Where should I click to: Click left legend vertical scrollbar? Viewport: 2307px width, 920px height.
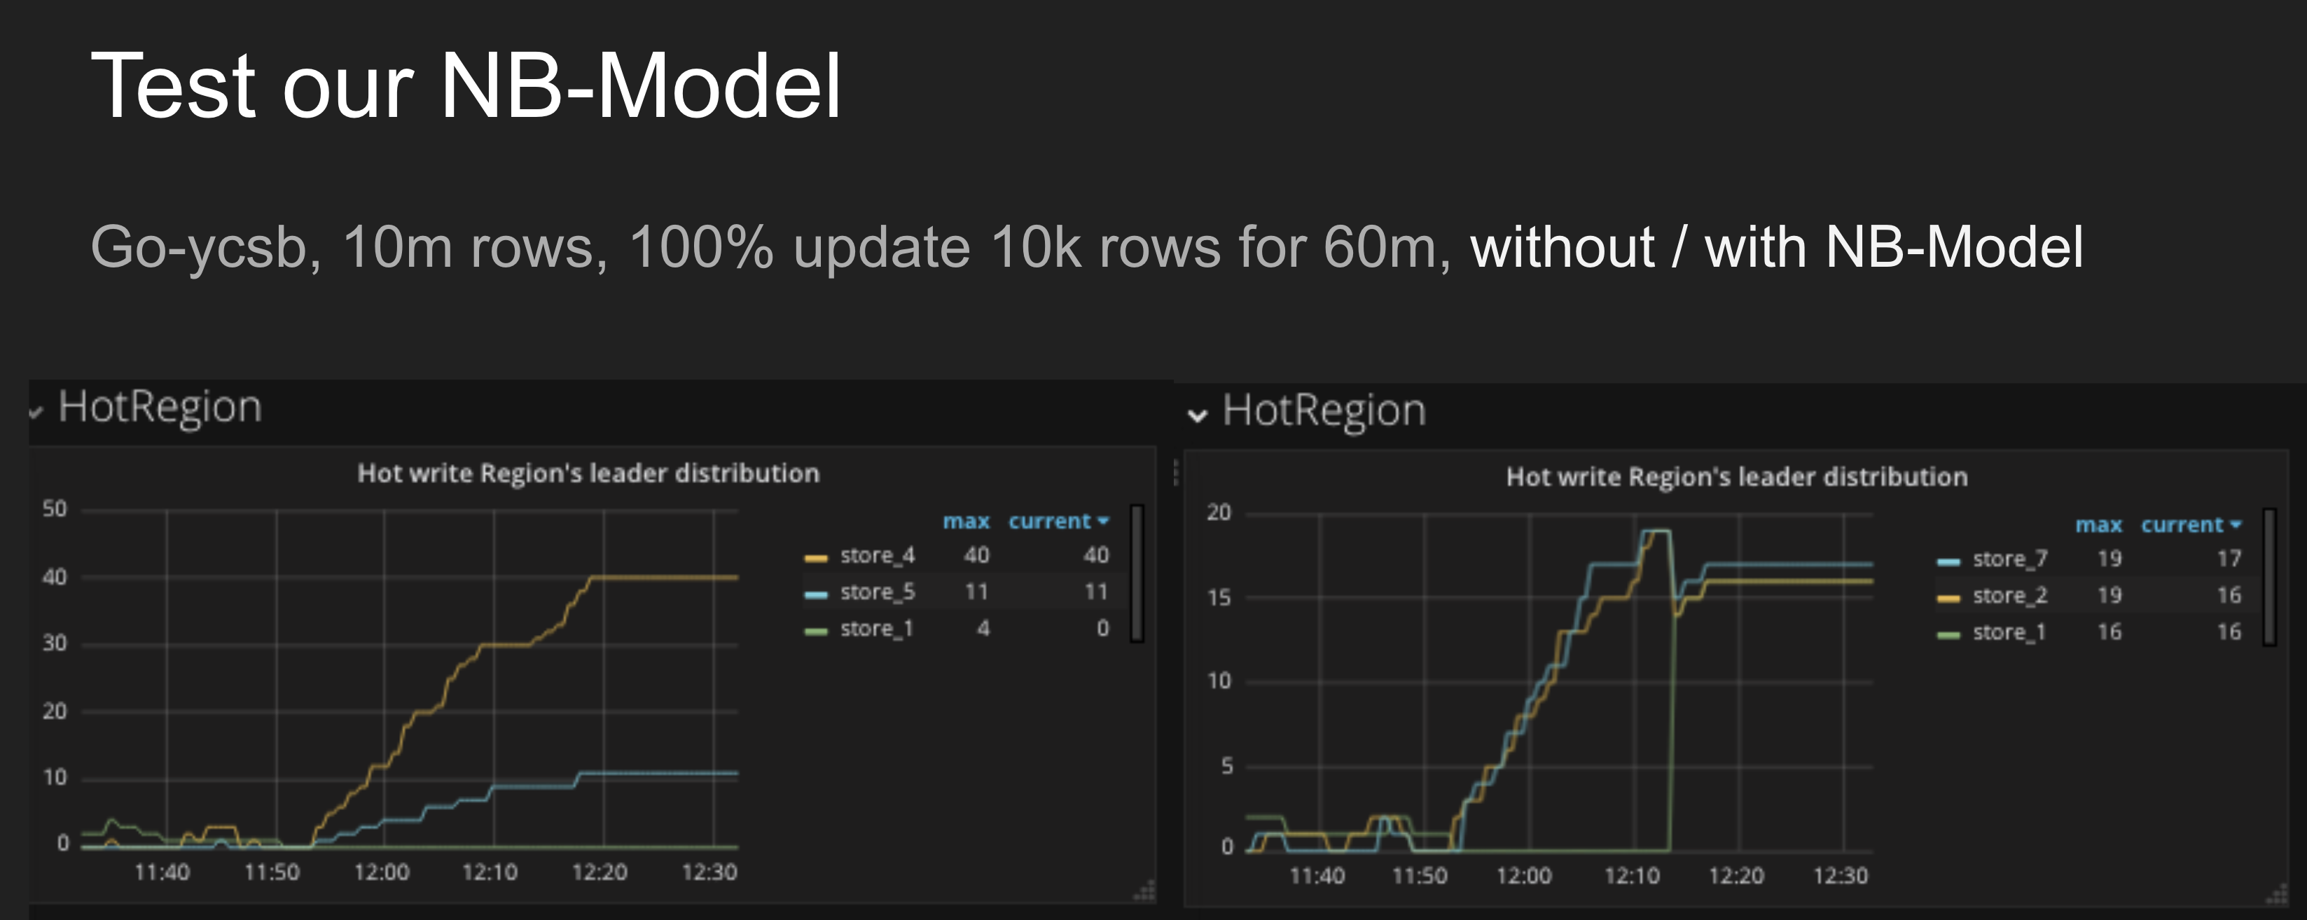tap(1137, 573)
